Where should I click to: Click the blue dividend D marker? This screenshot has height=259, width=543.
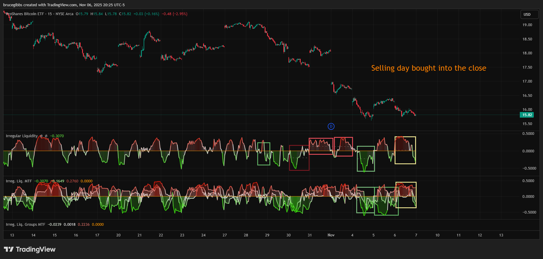pos(331,127)
